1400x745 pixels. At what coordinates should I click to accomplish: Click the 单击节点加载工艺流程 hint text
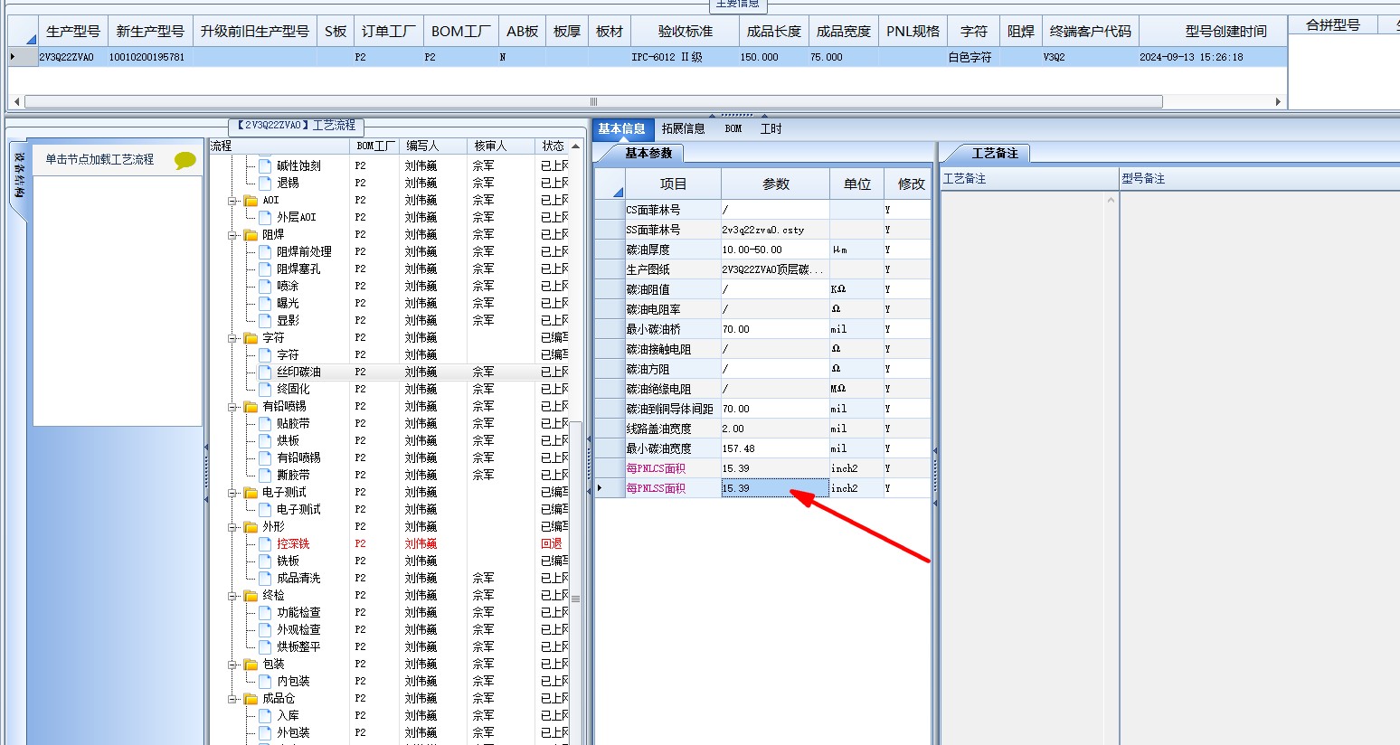99,160
